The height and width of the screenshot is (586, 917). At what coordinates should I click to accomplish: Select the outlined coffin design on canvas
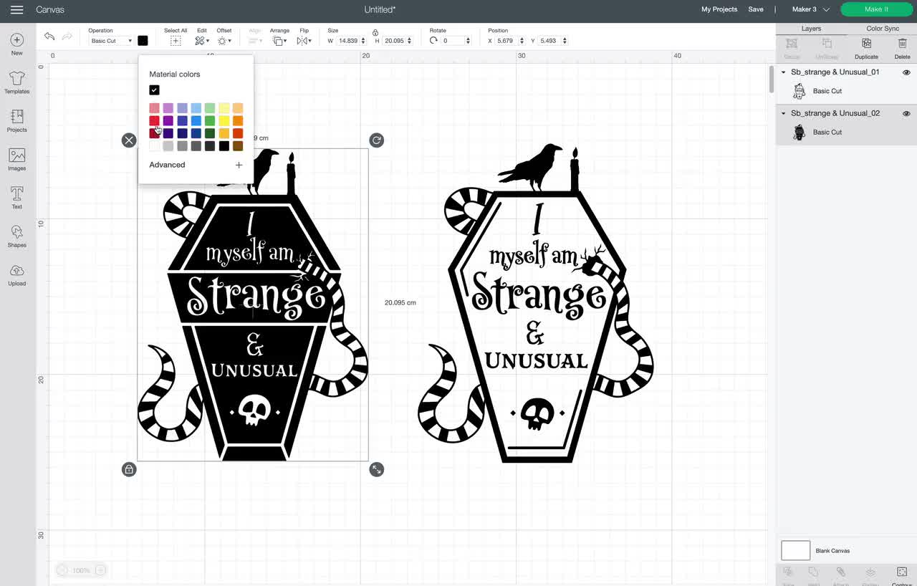536,304
